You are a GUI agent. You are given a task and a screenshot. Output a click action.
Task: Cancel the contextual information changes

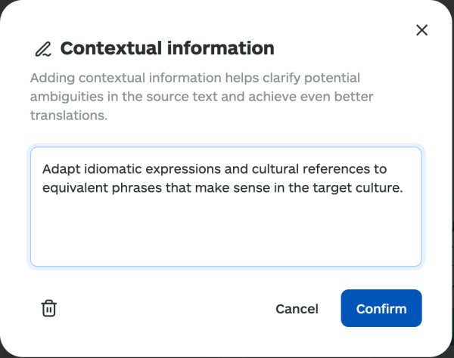pos(297,309)
